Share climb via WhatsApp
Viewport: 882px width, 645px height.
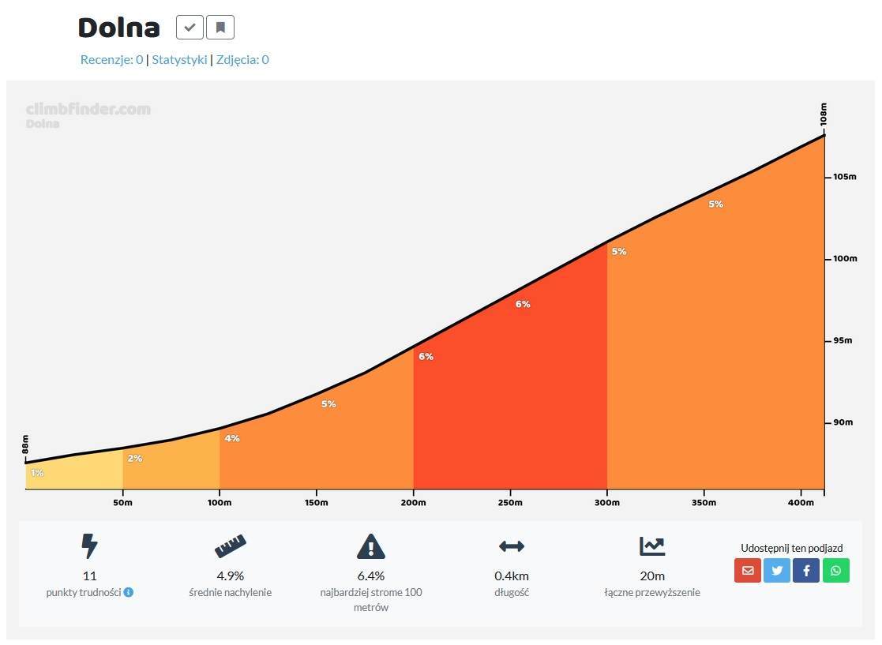pos(836,570)
